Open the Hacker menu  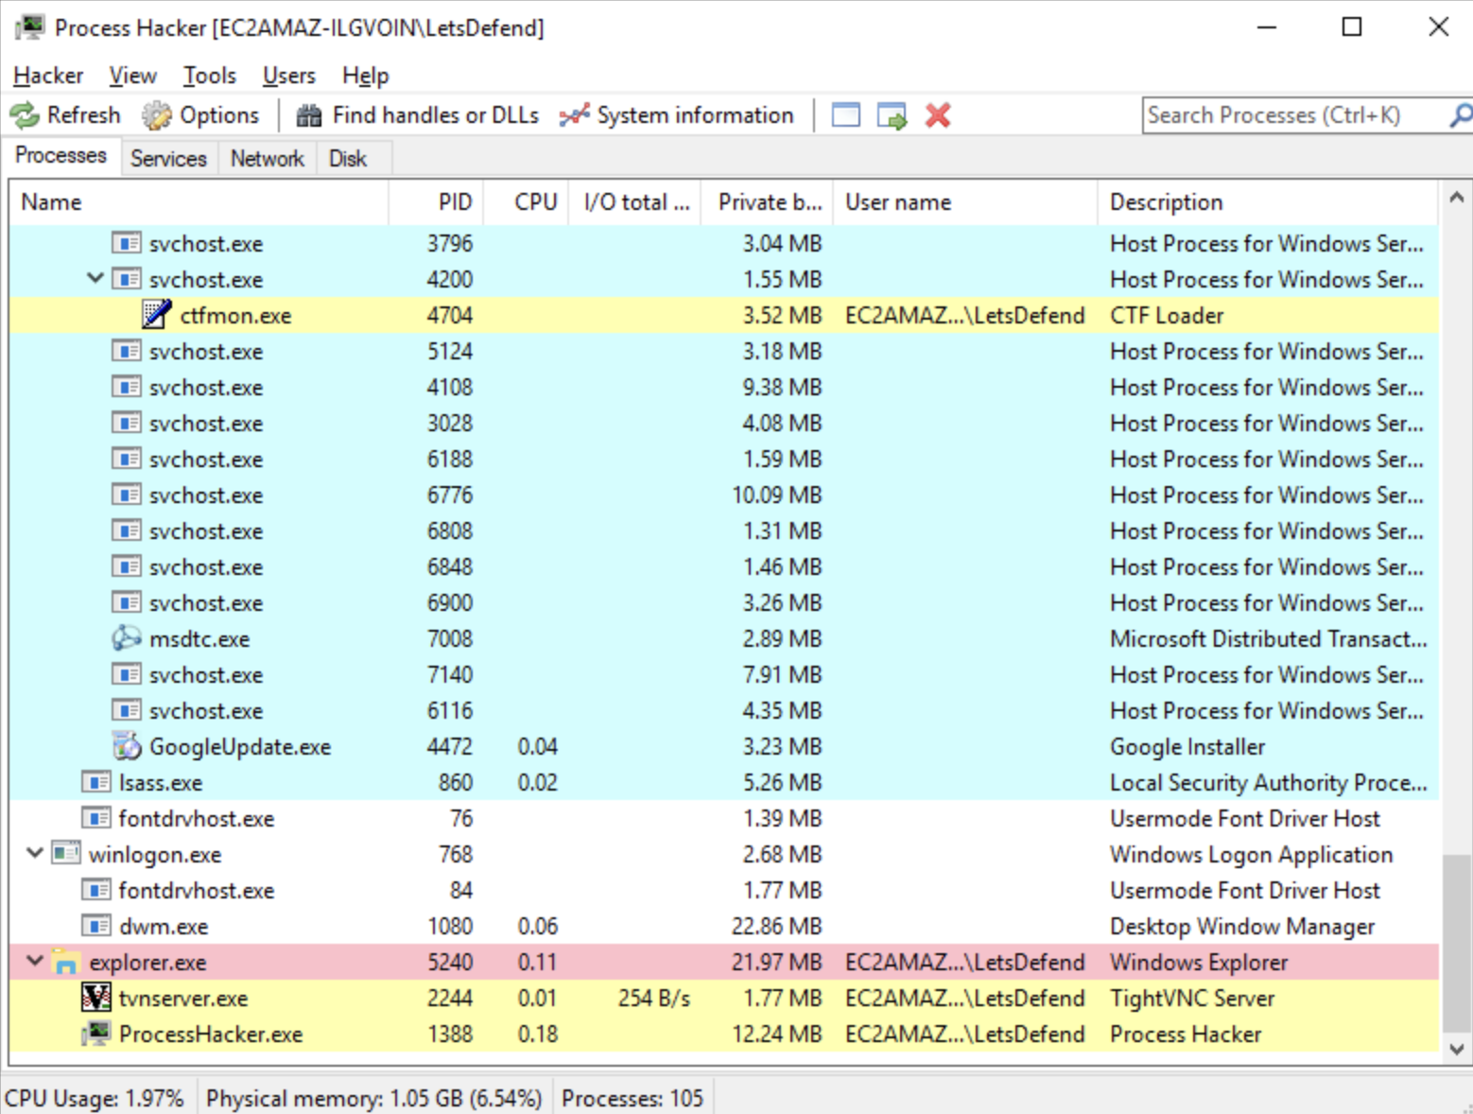point(48,76)
